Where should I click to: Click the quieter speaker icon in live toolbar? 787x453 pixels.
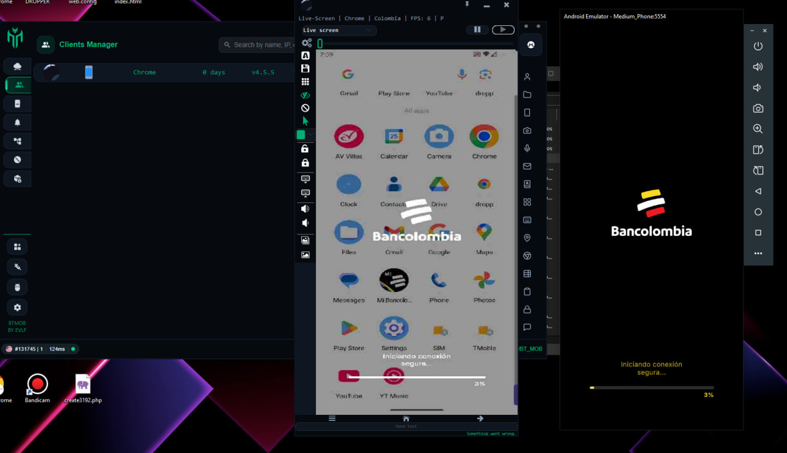click(x=306, y=223)
